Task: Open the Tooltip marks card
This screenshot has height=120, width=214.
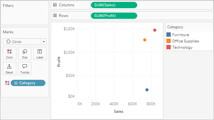Action: pyautogui.click(x=25, y=68)
